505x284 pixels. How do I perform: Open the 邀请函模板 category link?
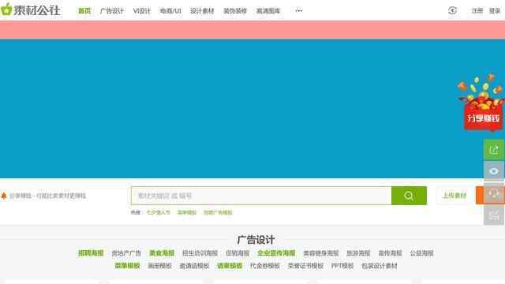pos(194,266)
